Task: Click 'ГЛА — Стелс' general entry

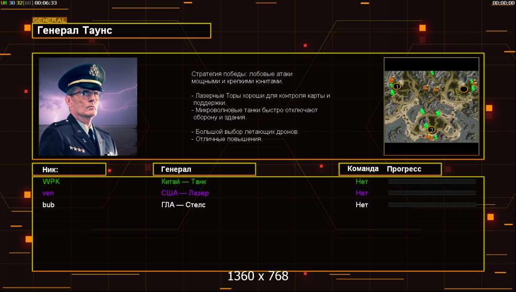Action: click(183, 205)
